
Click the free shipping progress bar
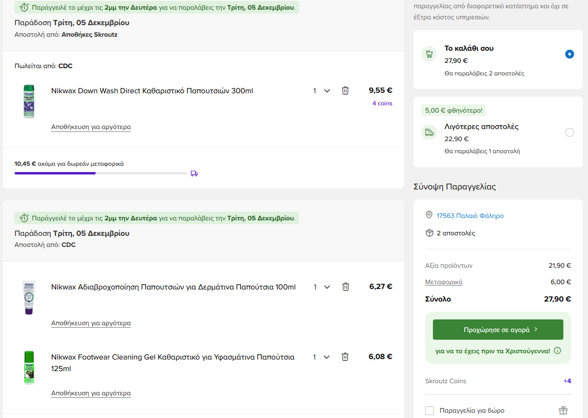coord(100,173)
